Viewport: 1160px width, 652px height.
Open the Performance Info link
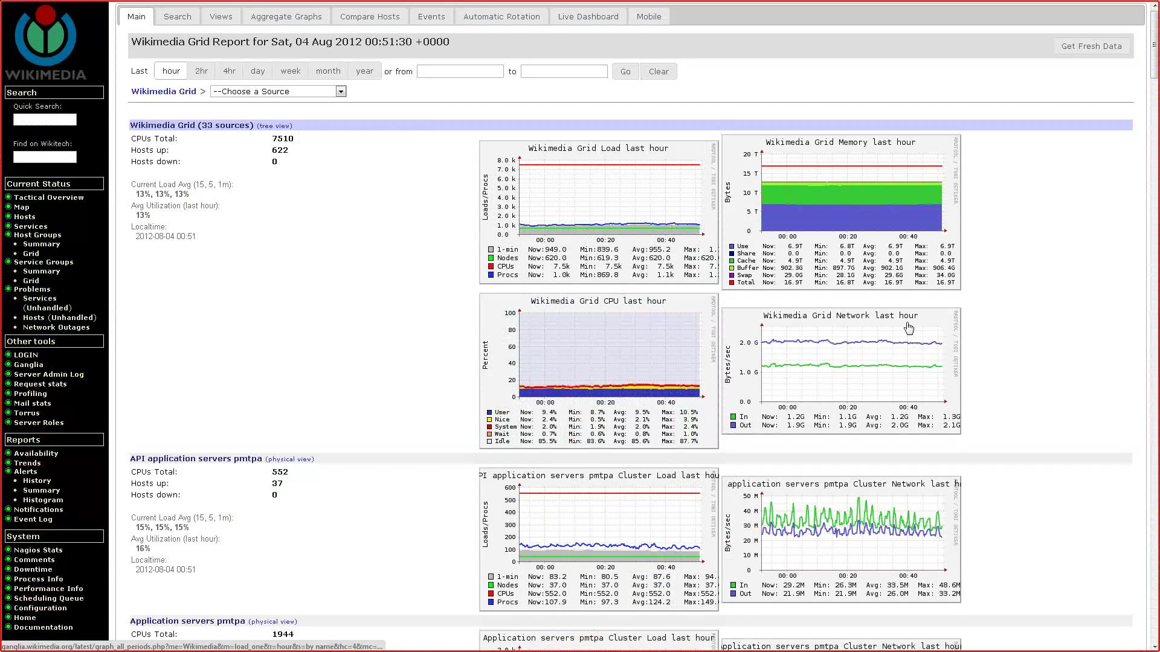click(48, 589)
